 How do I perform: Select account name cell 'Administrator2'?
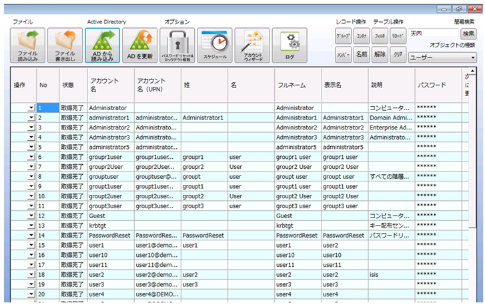[x=111, y=127]
